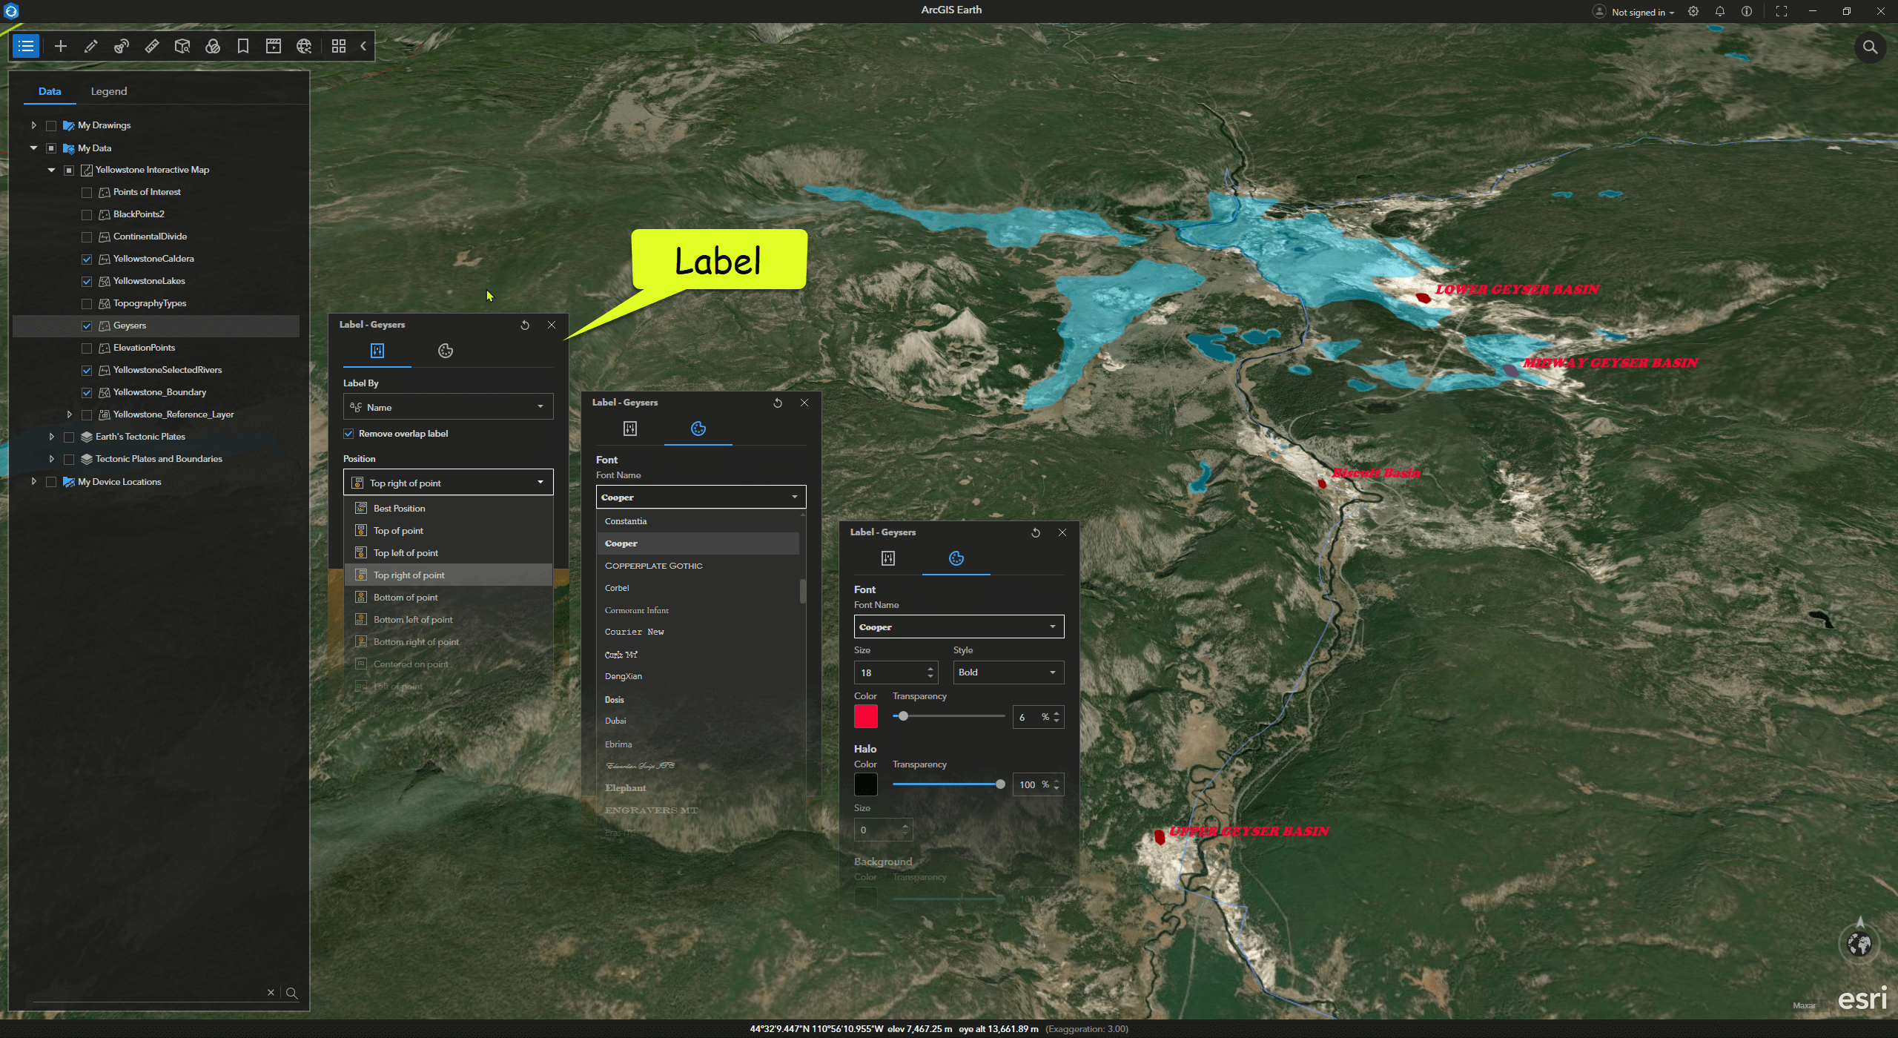Switch to the Legend tab
Viewport: 1898px width, 1038px height.
109,91
